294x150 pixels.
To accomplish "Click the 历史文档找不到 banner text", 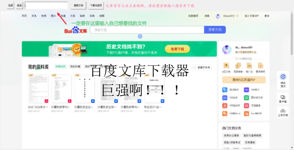I will pyautogui.click(x=126, y=46).
